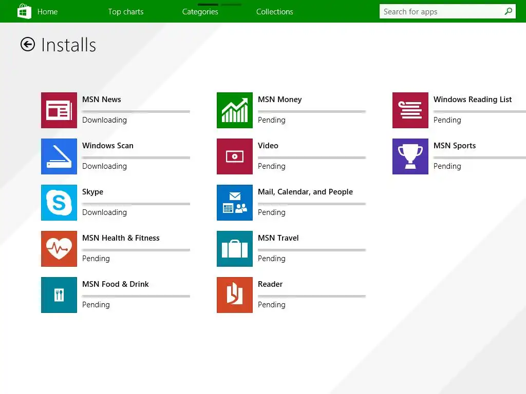Click Pending status under MSN Travel
Viewport: 526px width, 394px height.
click(x=271, y=259)
